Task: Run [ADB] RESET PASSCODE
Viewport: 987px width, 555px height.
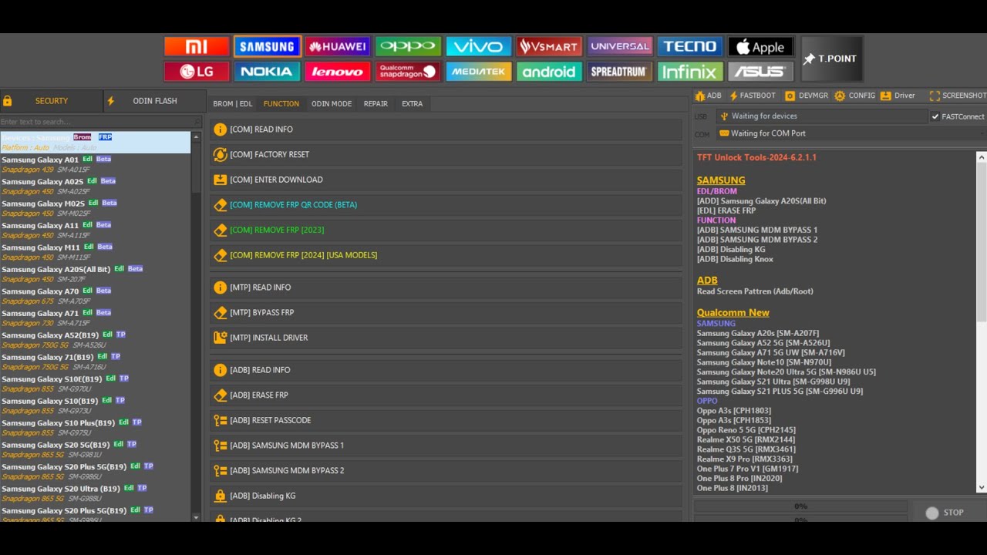Action: coord(446,420)
